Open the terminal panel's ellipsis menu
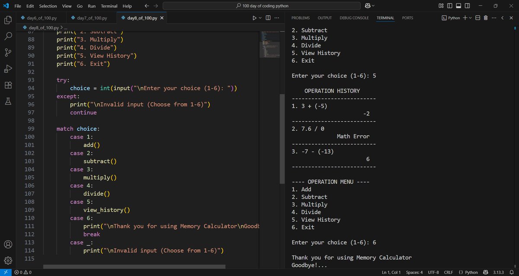 pos(494,18)
